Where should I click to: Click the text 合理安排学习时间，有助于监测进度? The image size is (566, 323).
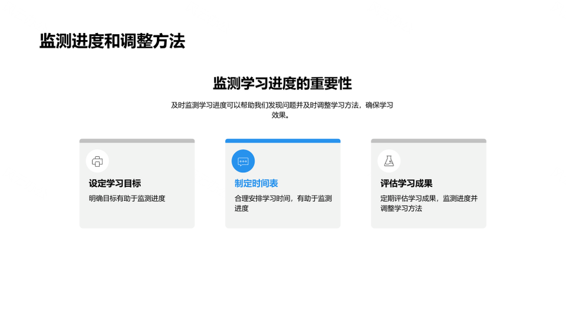pos(284,203)
